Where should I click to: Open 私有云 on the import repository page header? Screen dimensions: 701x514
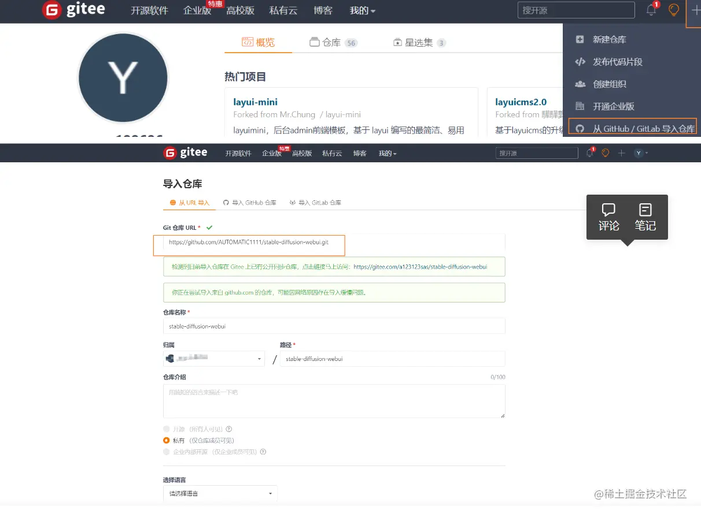click(x=332, y=153)
